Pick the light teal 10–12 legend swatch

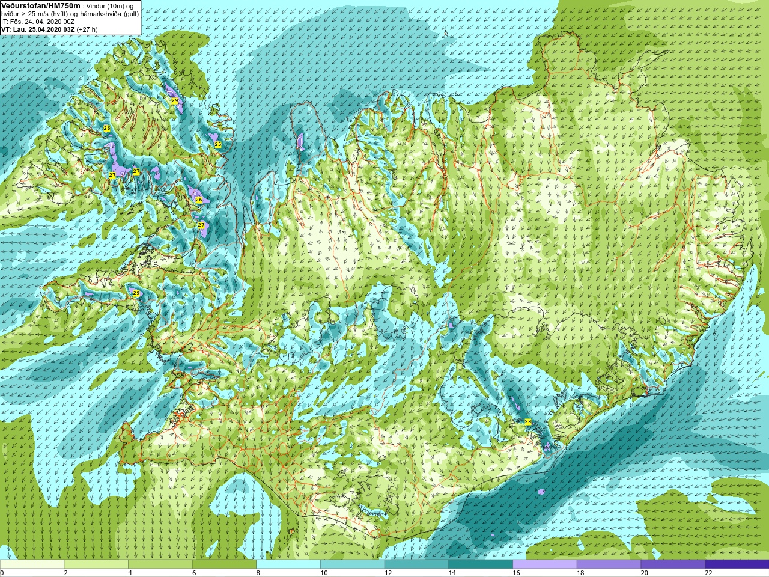pos(353,564)
